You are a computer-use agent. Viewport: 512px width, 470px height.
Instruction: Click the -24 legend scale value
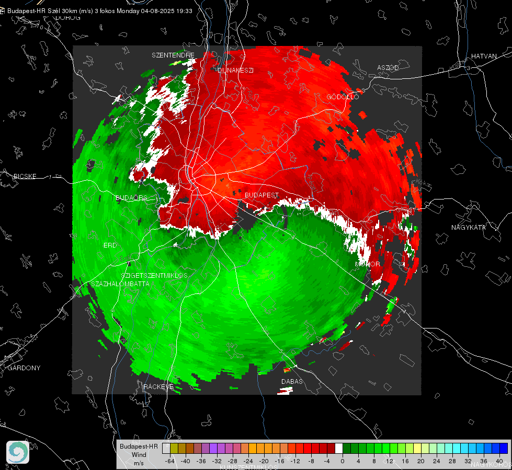click(248, 461)
